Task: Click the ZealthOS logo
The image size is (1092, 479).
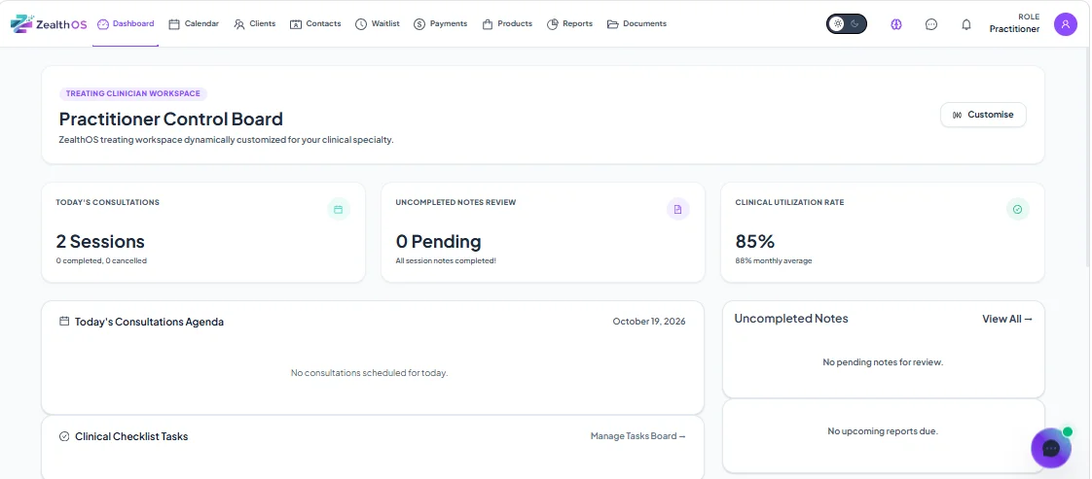Action: pyautogui.click(x=49, y=23)
